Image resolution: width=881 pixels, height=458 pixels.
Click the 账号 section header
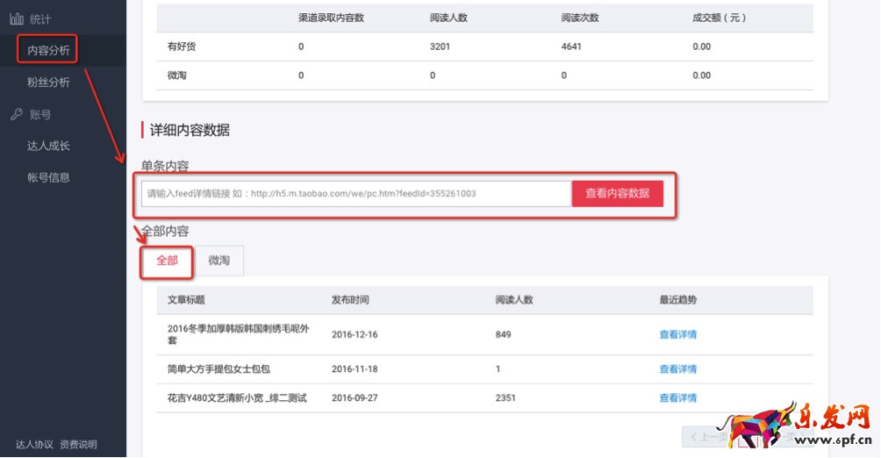click(40, 114)
